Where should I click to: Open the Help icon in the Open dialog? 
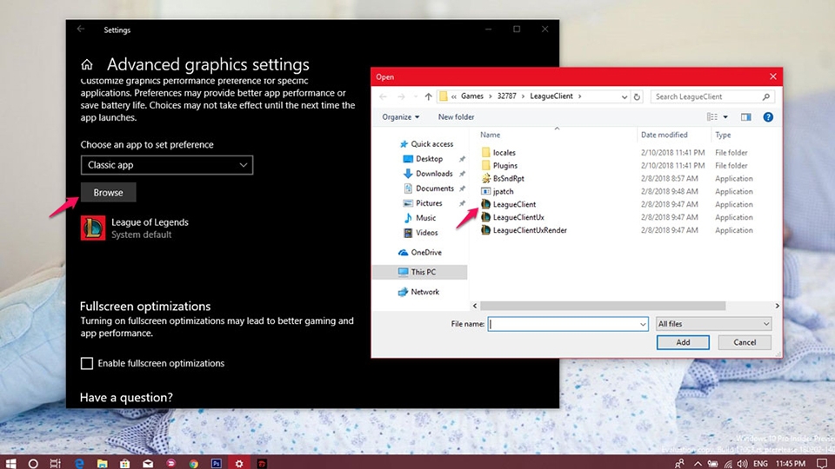pos(768,117)
